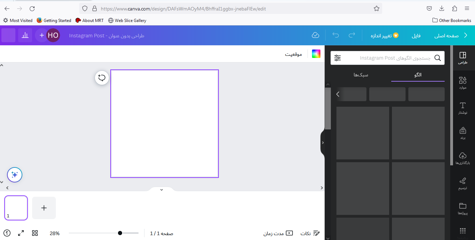Viewport: 475px width, 240px height.
Task: Click the template panel vertical scrollbar
Action: pyautogui.click(x=328, y=108)
